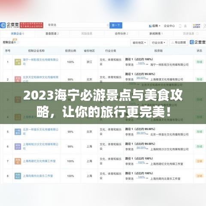
Task: Click the 浙江 province cell in row 1
Action: pos(89,62)
